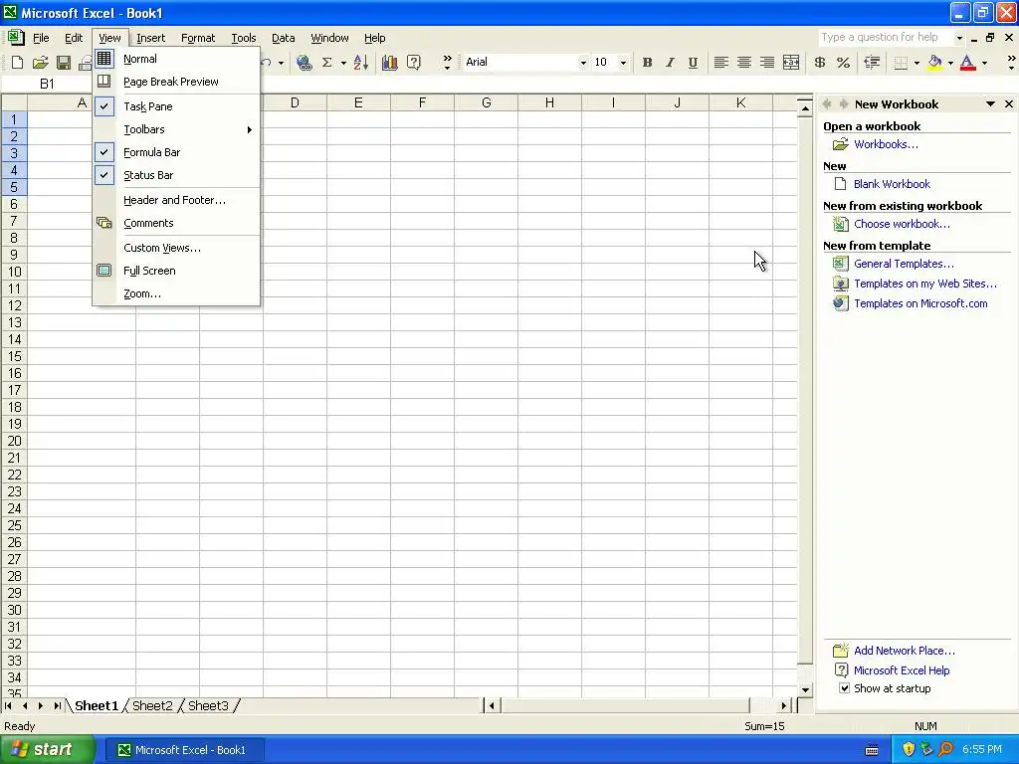Viewport: 1019px width, 764px height.
Task: Toggle Underline formatting
Action: pos(693,63)
